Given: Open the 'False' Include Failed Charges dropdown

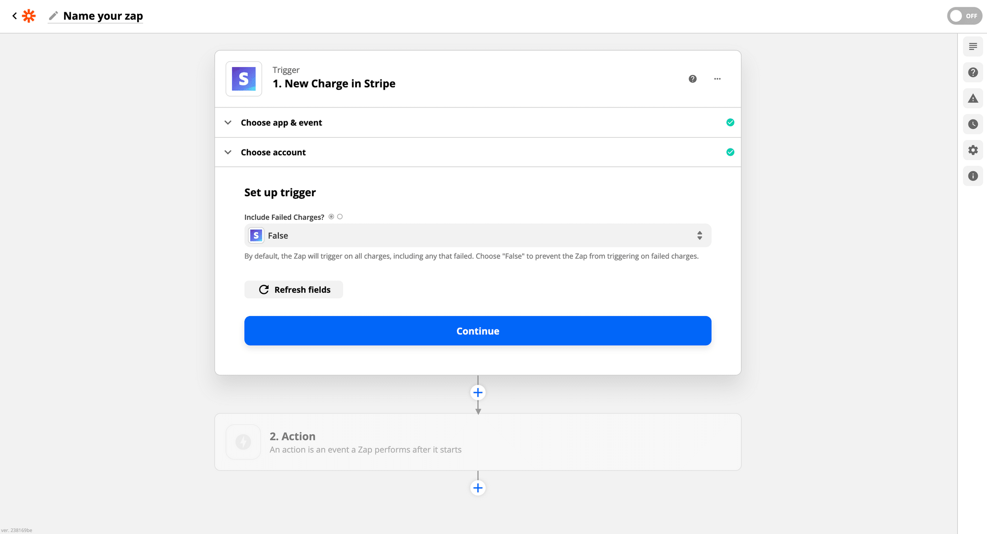Looking at the screenshot, I should (478, 235).
